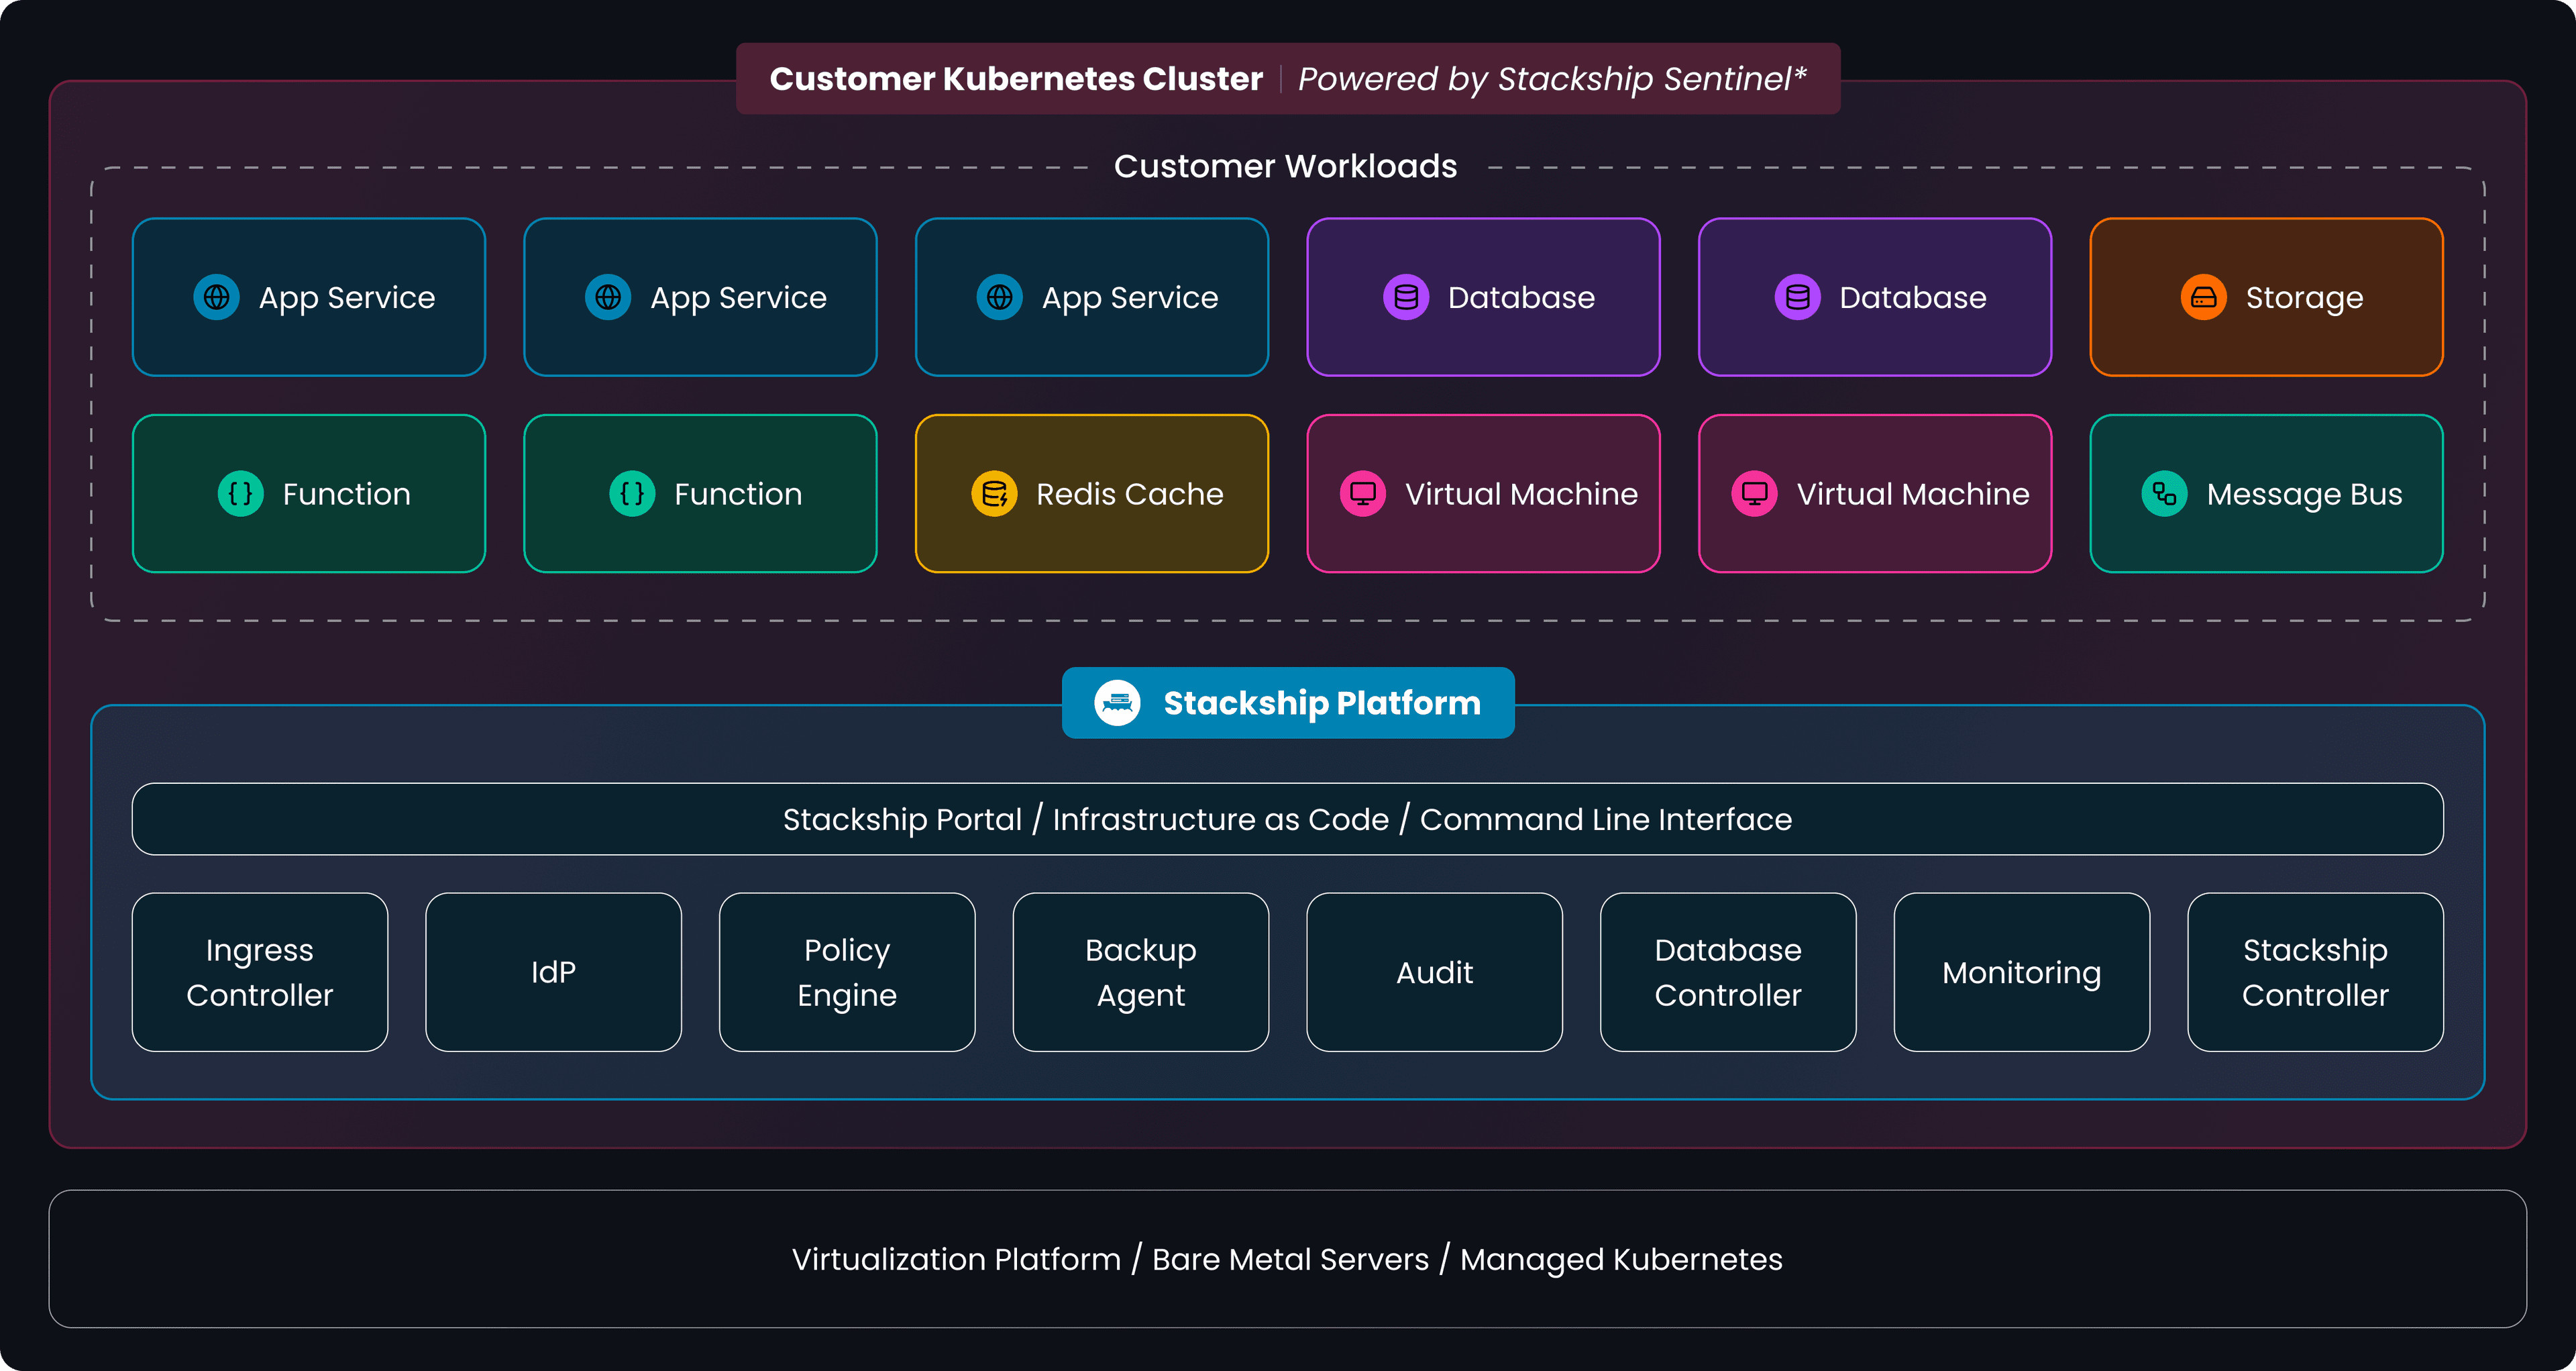Image resolution: width=2576 pixels, height=1371 pixels.
Task: Click the Stackship Portal interface bar
Action: [1287, 819]
